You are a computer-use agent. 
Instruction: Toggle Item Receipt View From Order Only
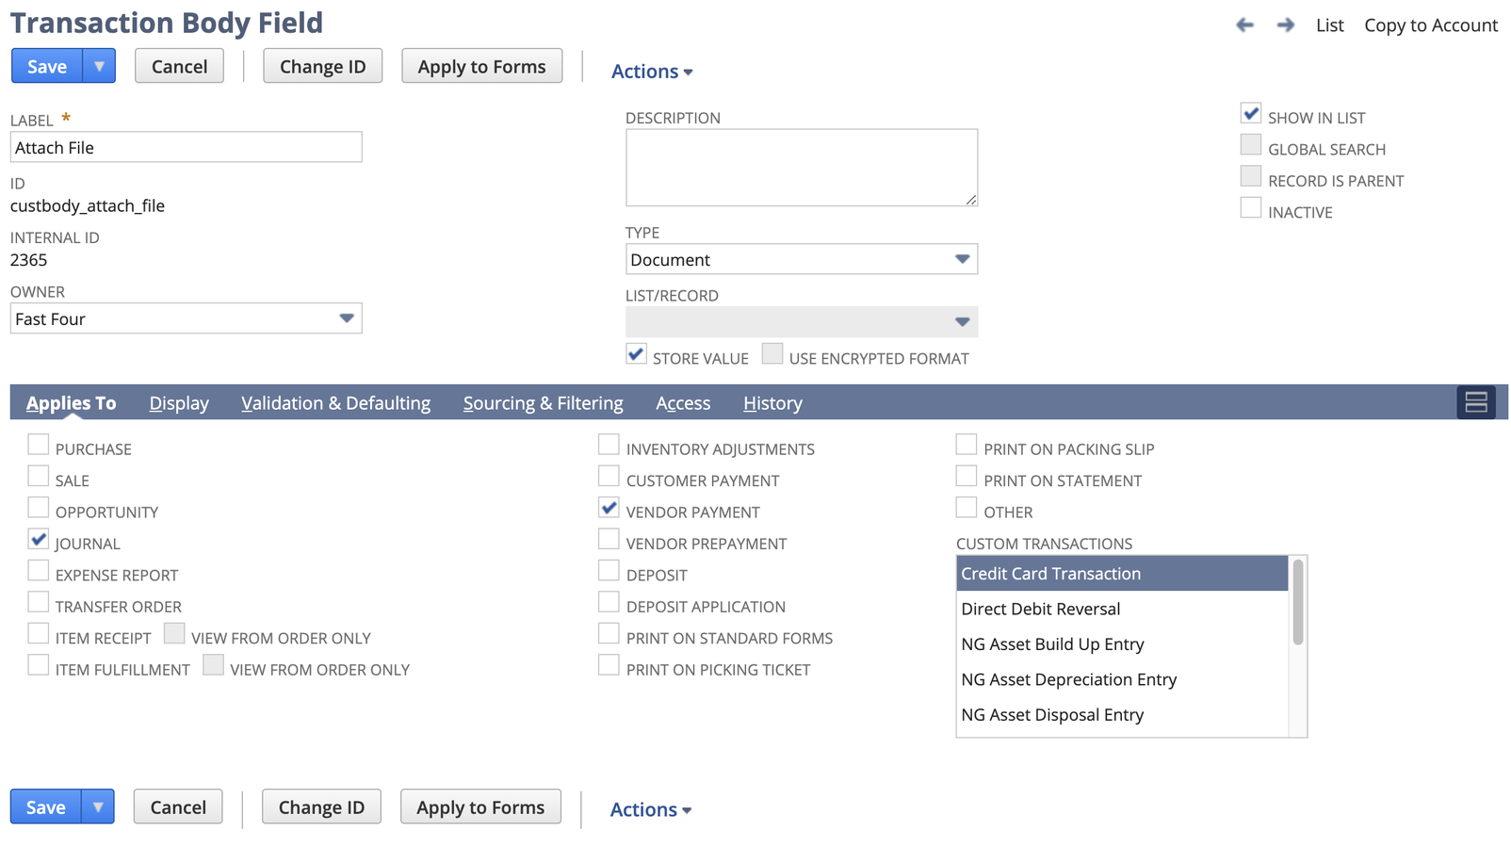coord(174,634)
